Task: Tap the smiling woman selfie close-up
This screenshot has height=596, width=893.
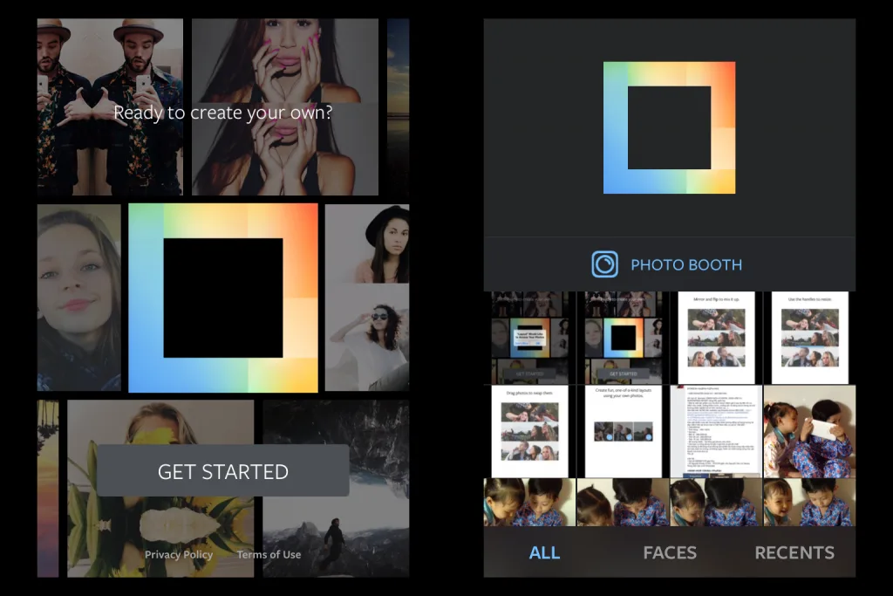Action: click(x=79, y=298)
